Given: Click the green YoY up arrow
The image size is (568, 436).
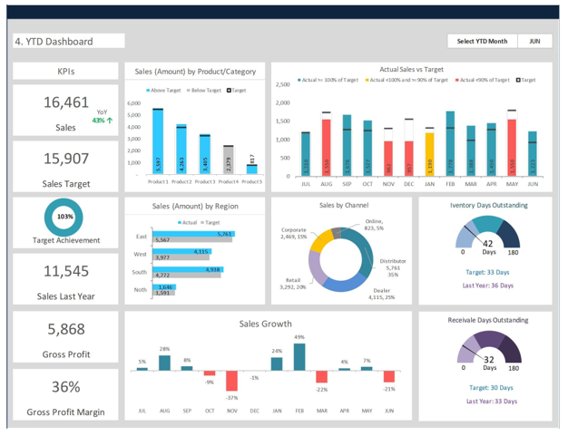Looking at the screenshot, I should [110, 121].
